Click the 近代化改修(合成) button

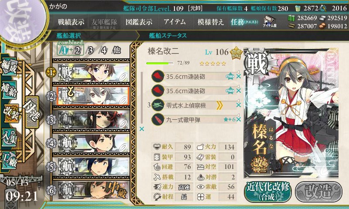pyautogui.click(x=268, y=192)
